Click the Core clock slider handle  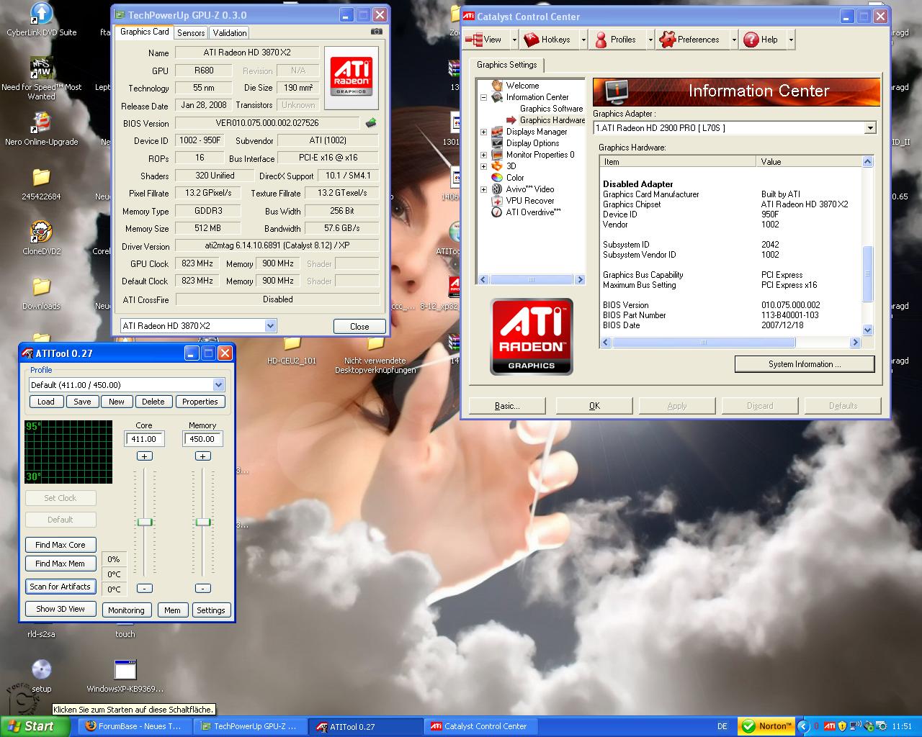[x=145, y=522]
